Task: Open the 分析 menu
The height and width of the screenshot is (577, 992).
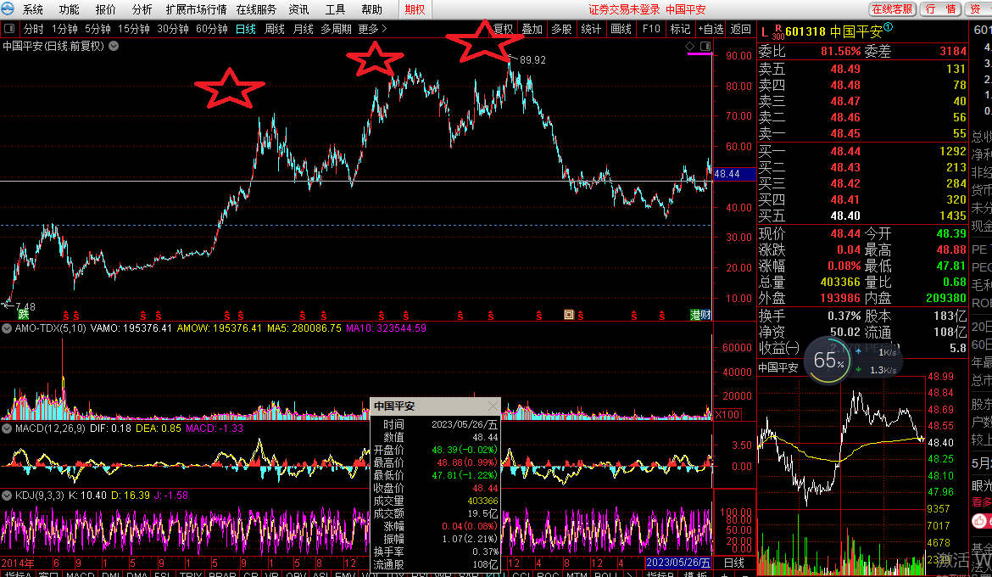Action: point(142,9)
